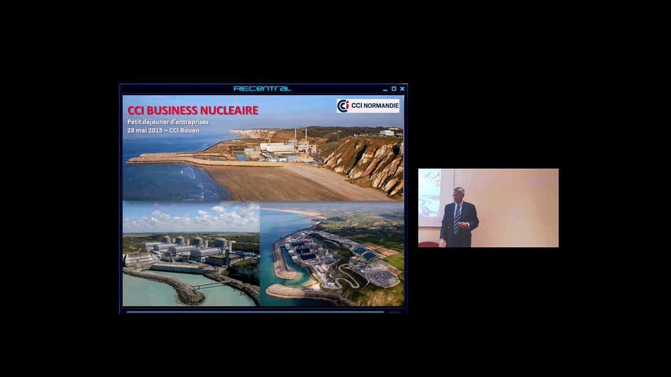Click the time indicator beside progress bar
Image resolution: width=671 pixels, height=377 pixels.
[394, 312]
